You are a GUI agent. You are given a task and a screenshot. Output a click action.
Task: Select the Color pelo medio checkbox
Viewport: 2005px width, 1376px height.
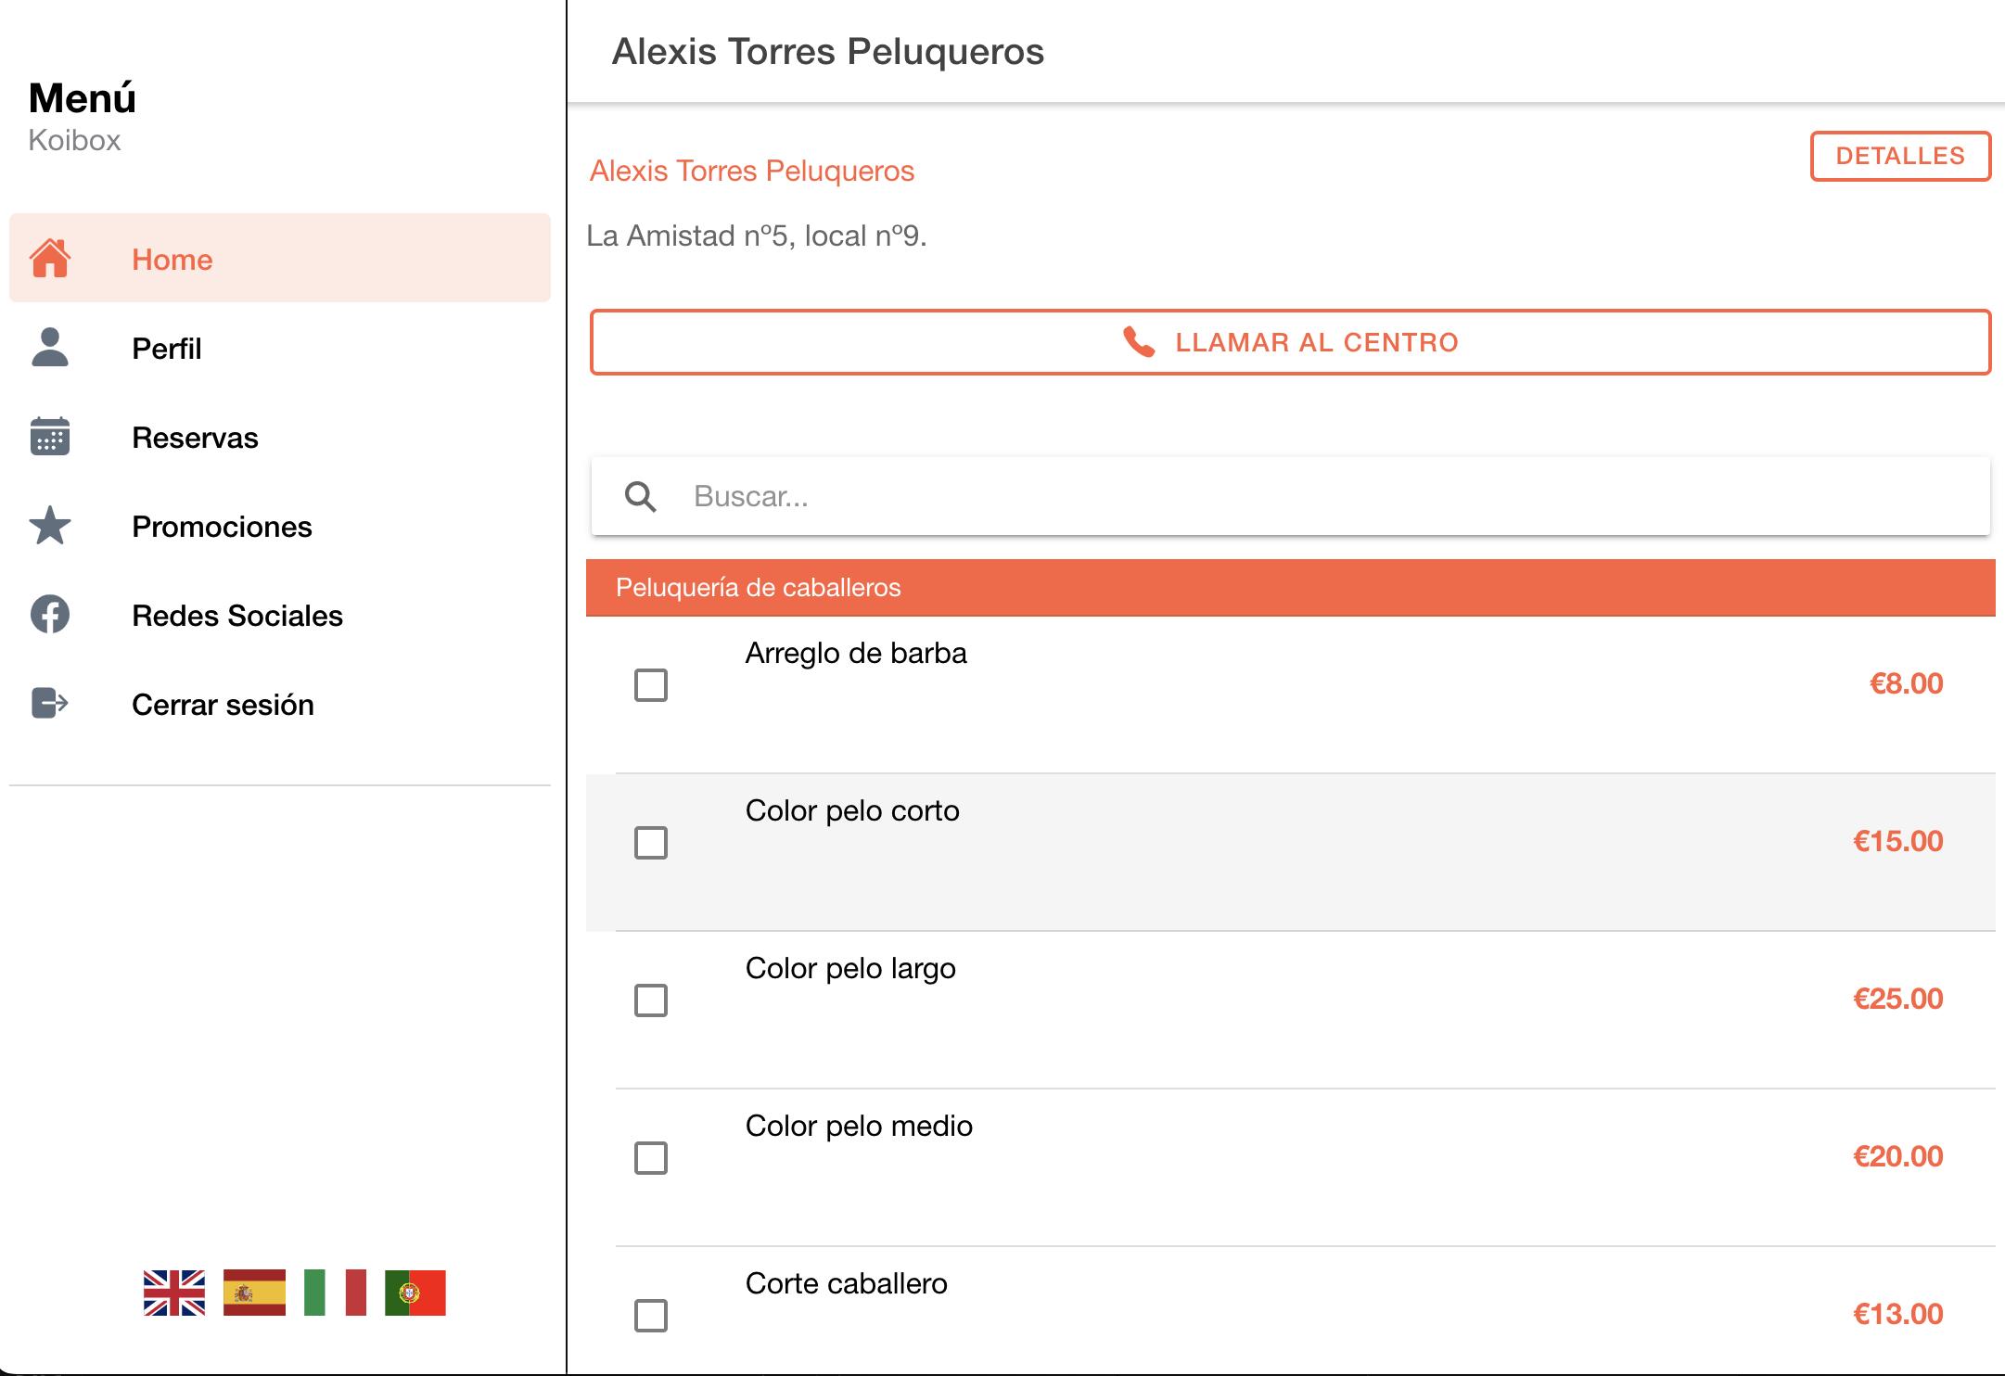point(651,1158)
